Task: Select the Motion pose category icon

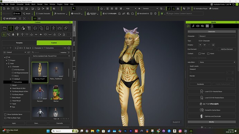Action: 53,28
